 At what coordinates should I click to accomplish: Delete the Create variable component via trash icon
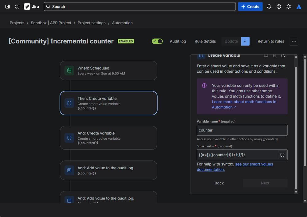(x=274, y=56)
